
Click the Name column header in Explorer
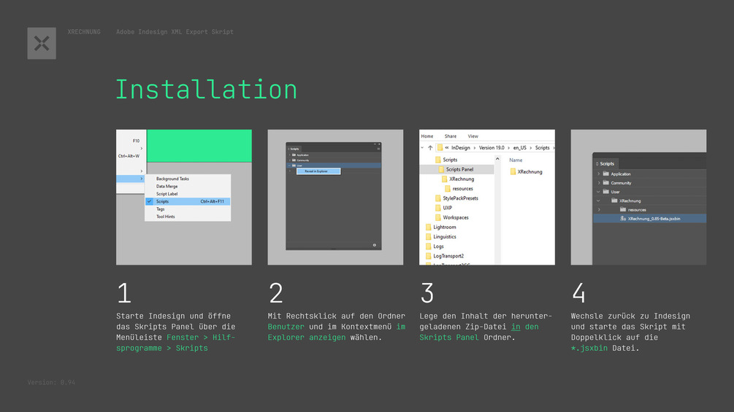click(x=516, y=160)
